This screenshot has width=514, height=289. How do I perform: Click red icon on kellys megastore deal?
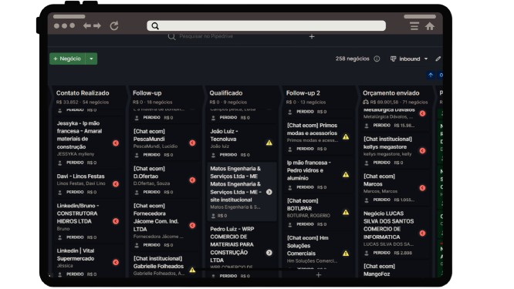coord(422,151)
